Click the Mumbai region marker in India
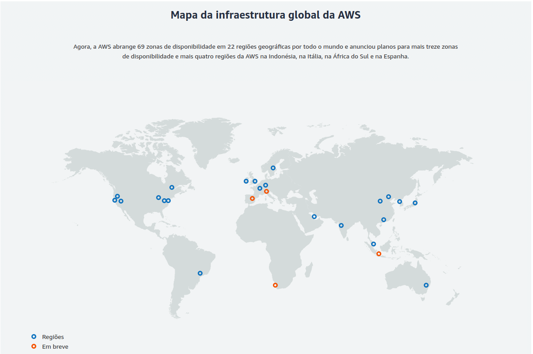Viewport: 533px width, 354px height. tap(341, 225)
